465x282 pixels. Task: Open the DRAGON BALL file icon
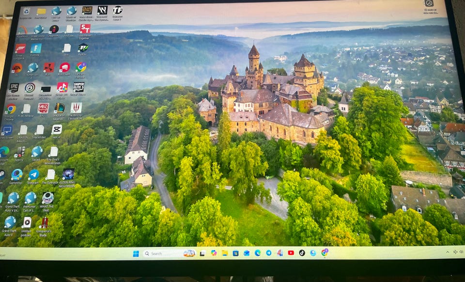point(23,130)
